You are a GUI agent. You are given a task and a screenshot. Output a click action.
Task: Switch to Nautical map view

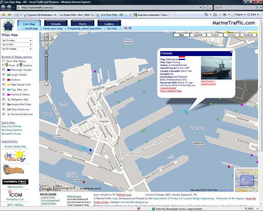pos(248,35)
